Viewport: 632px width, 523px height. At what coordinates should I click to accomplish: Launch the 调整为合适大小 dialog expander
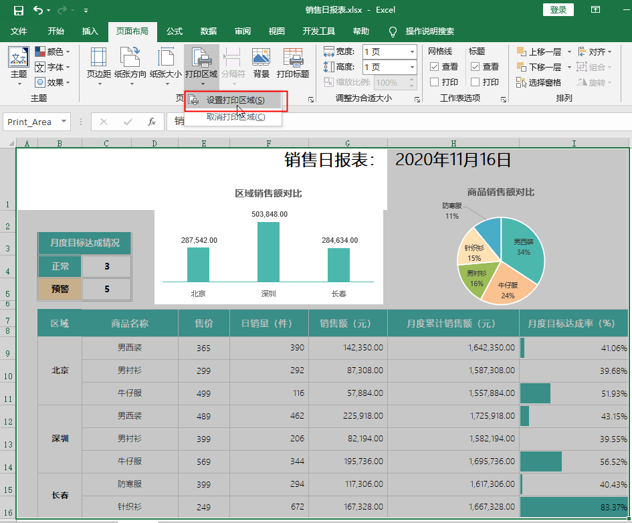click(x=417, y=100)
